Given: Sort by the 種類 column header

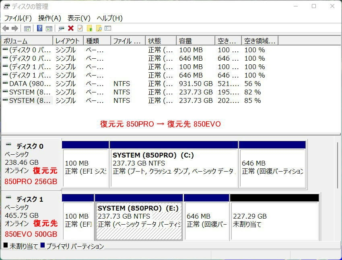Looking at the screenshot, I should click(97, 41).
